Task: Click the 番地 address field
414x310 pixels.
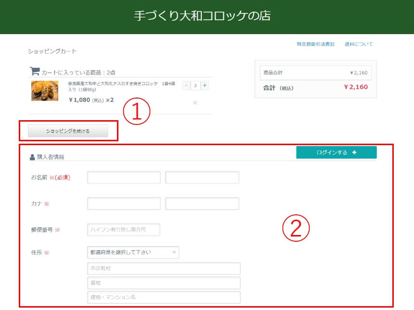Action: point(164,283)
